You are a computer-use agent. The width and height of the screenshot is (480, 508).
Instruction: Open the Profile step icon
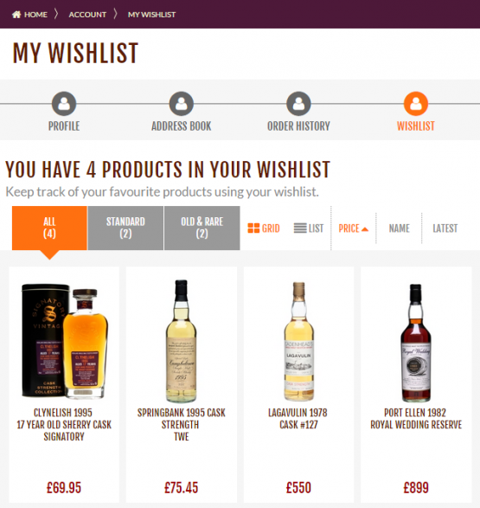click(x=64, y=104)
